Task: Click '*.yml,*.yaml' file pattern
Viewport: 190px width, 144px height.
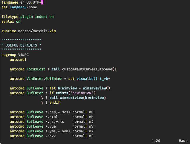Action: (x=58, y=131)
